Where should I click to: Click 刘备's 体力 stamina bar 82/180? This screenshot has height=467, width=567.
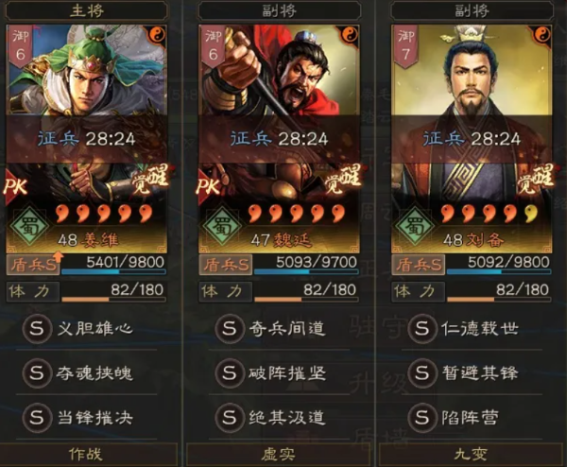pos(499,292)
